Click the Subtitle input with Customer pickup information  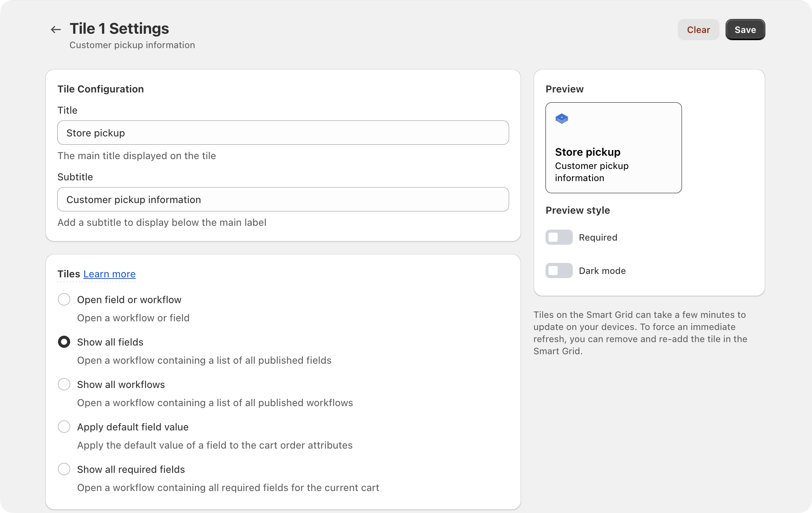pos(283,199)
